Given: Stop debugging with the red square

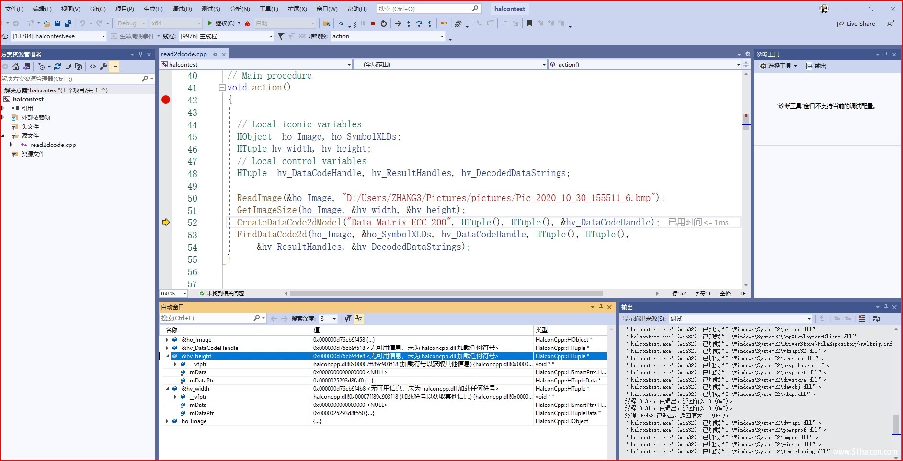Looking at the screenshot, I should [373, 23].
